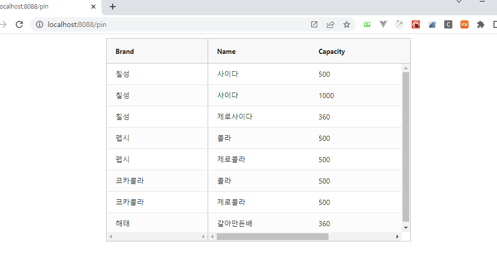
Task: Select the 1000 capacity cell
Action: click(x=355, y=95)
